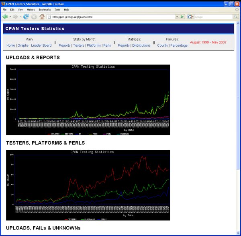Click the Platforms link in navigation

click(x=94, y=46)
